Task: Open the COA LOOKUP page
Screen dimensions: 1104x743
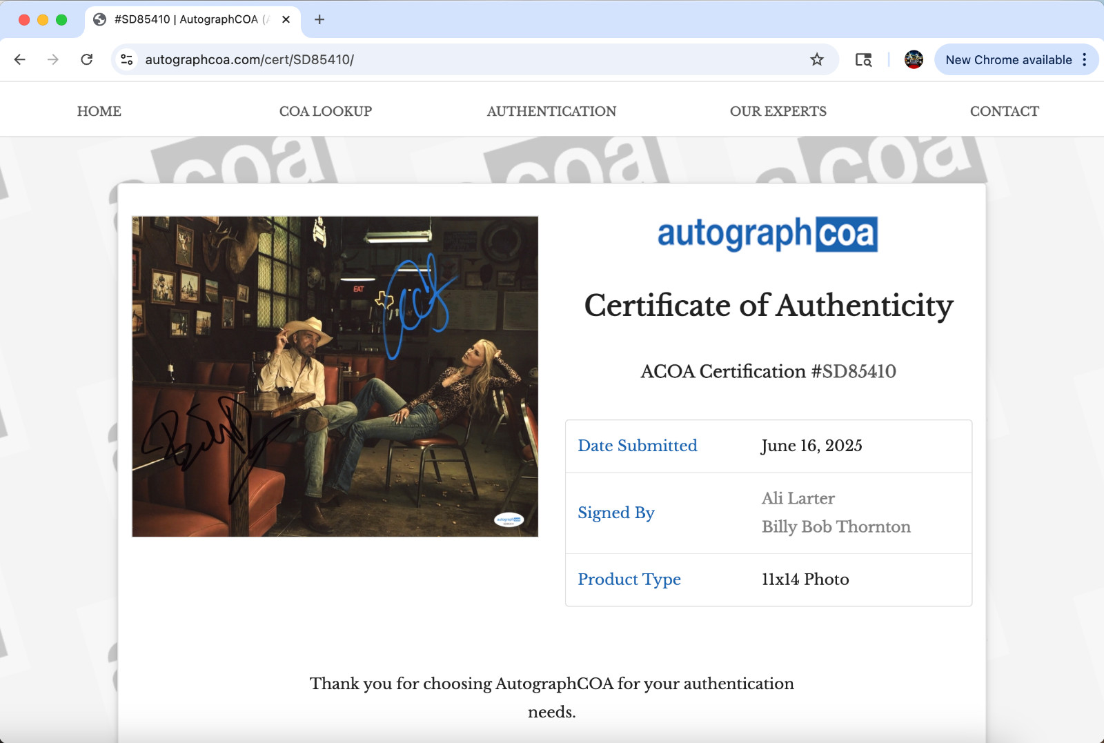Action: coord(326,111)
